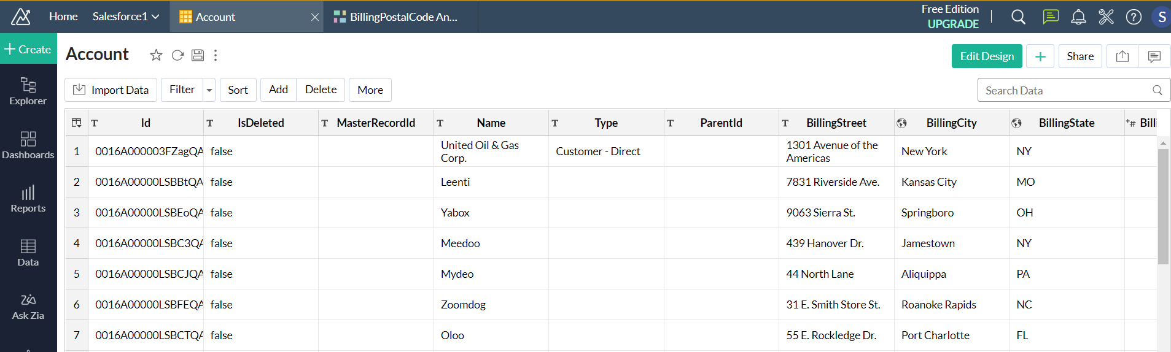This screenshot has width=1171, height=352.
Task: Select the BillingStreet column header
Action: [836, 123]
